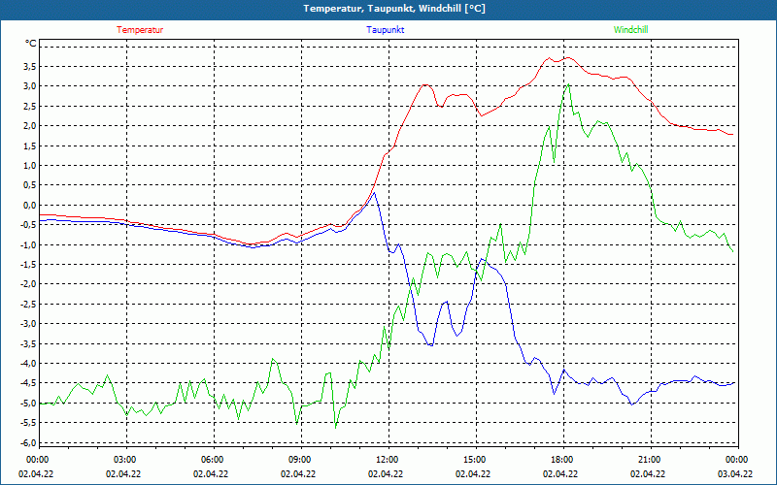The image size is (777, 485).
Task: Click the blue Taupunkt legend label
Action: tap(385, 30)
